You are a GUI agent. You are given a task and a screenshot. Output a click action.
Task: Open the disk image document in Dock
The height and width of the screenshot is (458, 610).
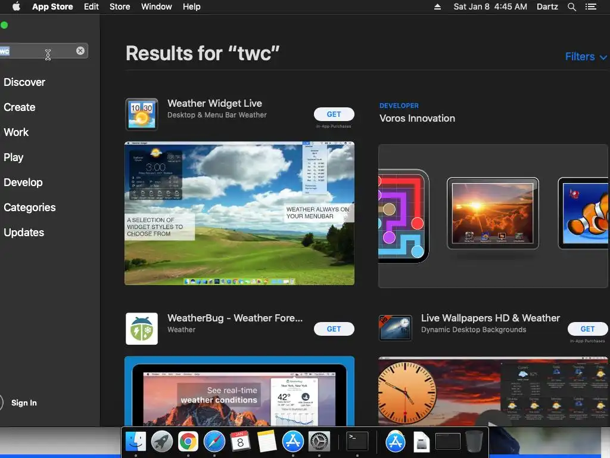coord(421,442)
